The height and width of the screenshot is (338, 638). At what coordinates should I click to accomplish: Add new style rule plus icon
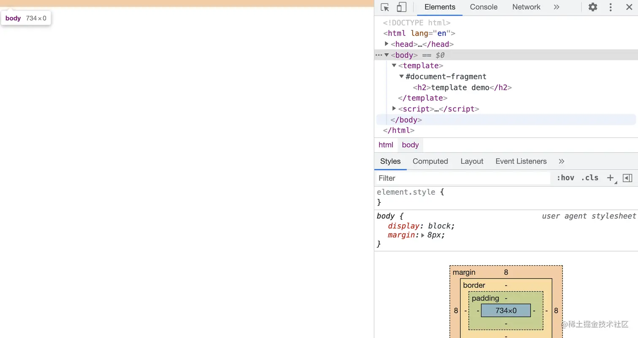611,178
